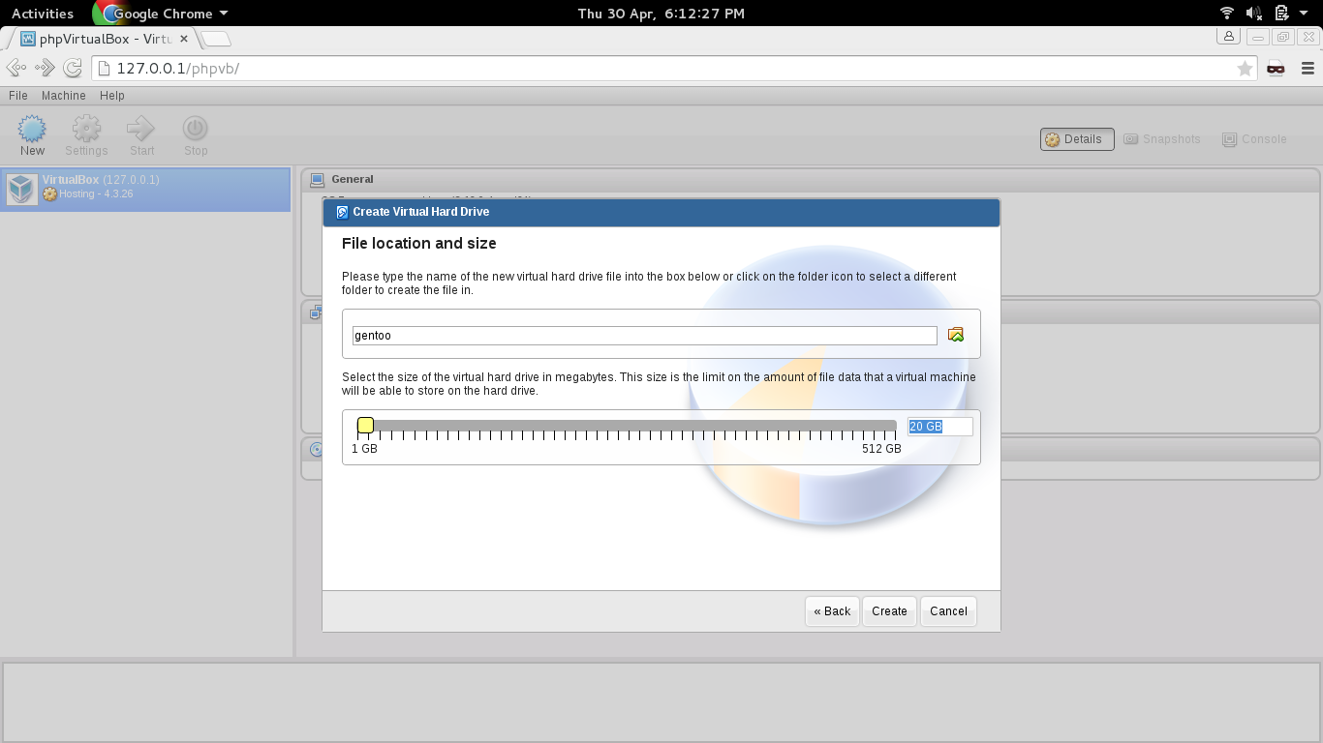The width and height of the screenshot is (1323, 743).
Task: Click the Create button
Action: click(889, 611)
